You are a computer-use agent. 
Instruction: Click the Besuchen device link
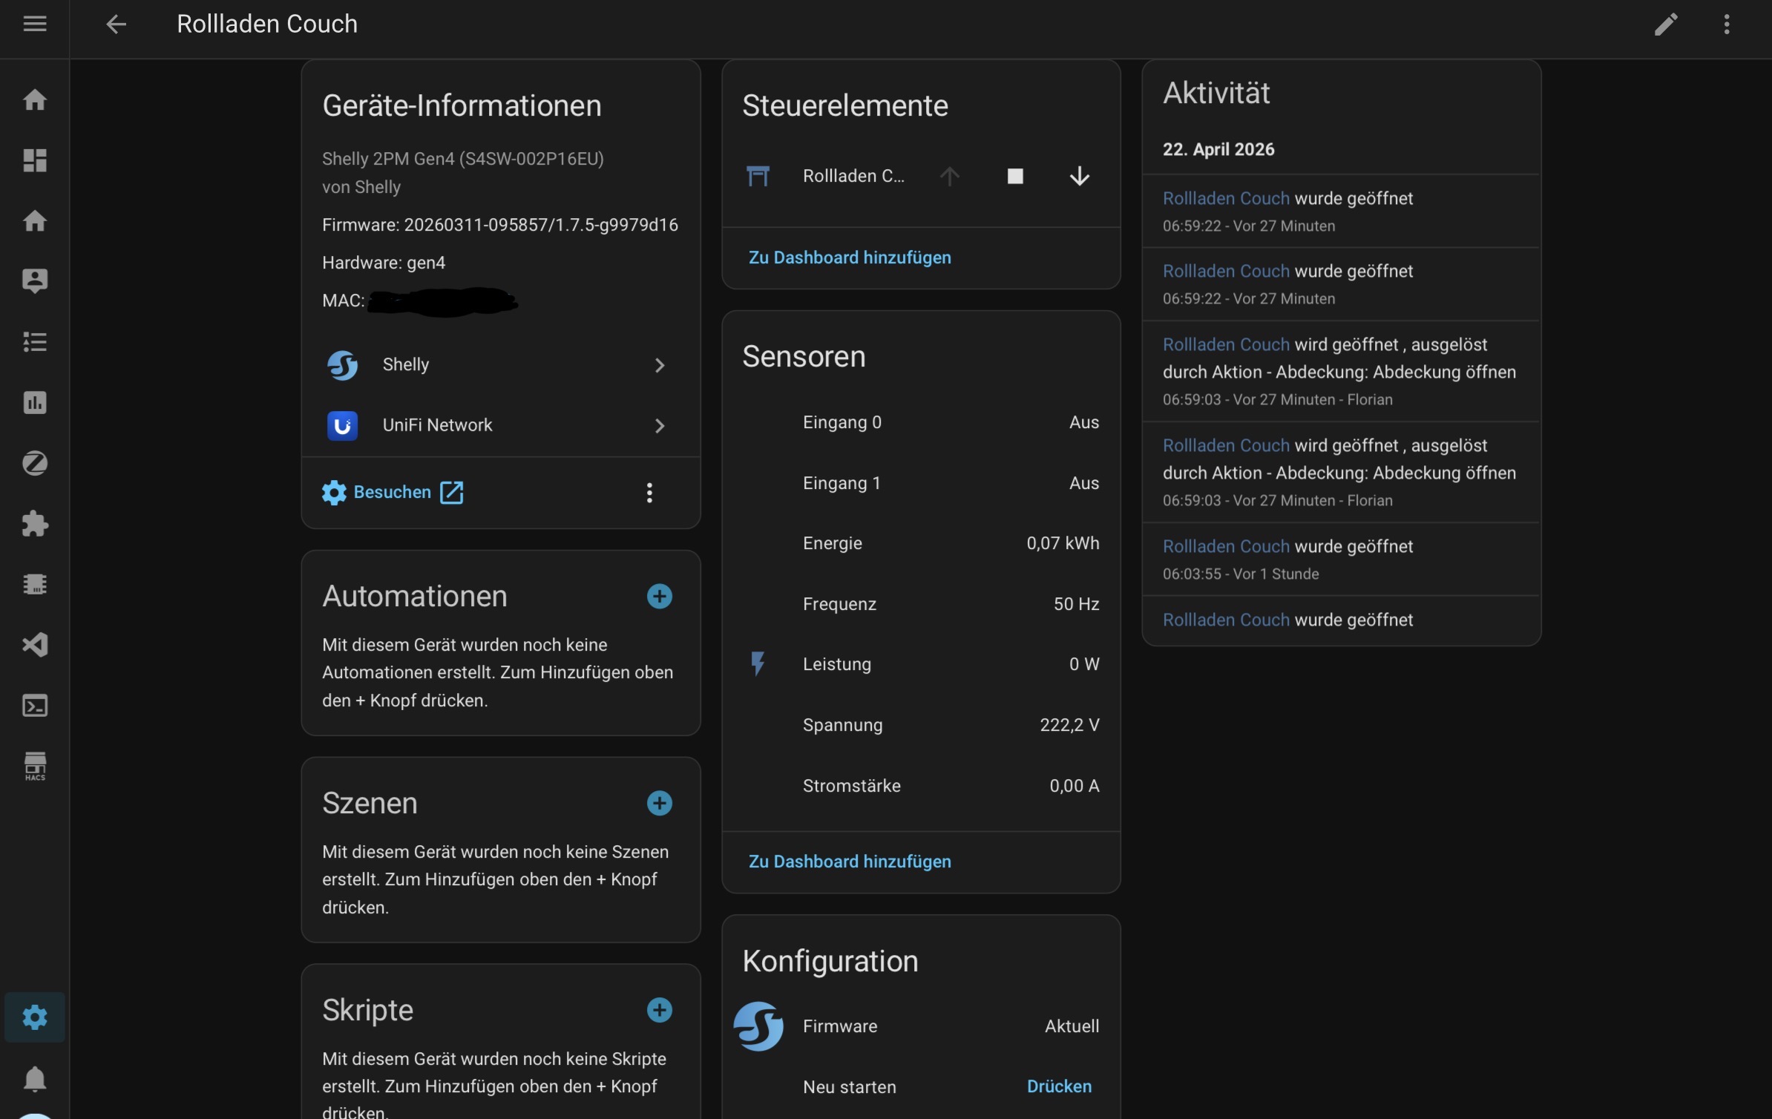coord(393,493)
